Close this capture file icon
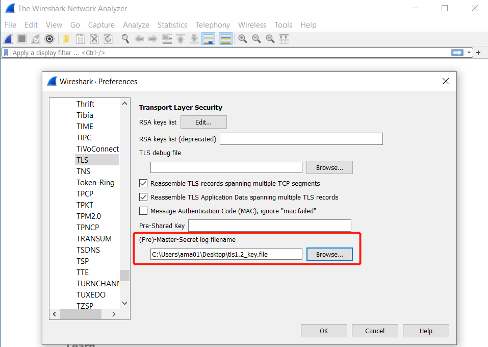 (x=94, y=39)
